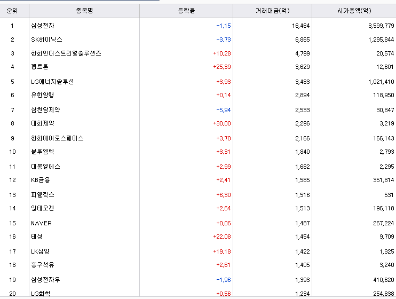Viewport: 396px width, 299px height.
Task: Select 한화에어로스페이스 stock name
Action: [x=57, y=138]
